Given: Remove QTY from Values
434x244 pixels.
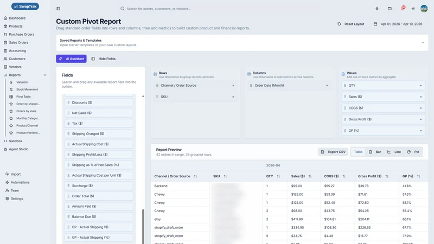Looking at the screenshot, I should coord(421,86).
